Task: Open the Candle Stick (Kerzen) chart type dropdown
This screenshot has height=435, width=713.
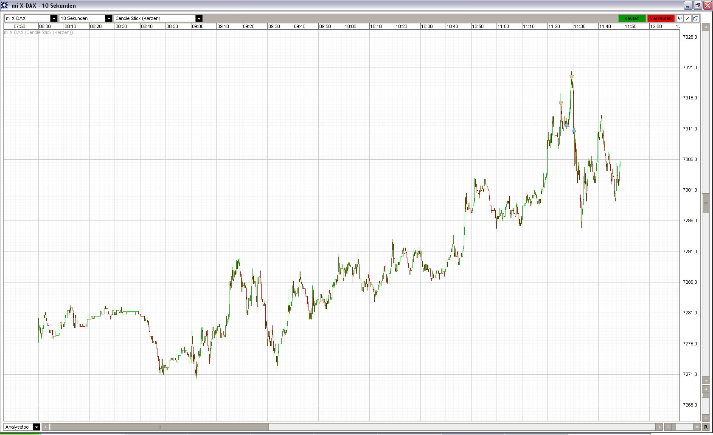Action: [199, 18]
